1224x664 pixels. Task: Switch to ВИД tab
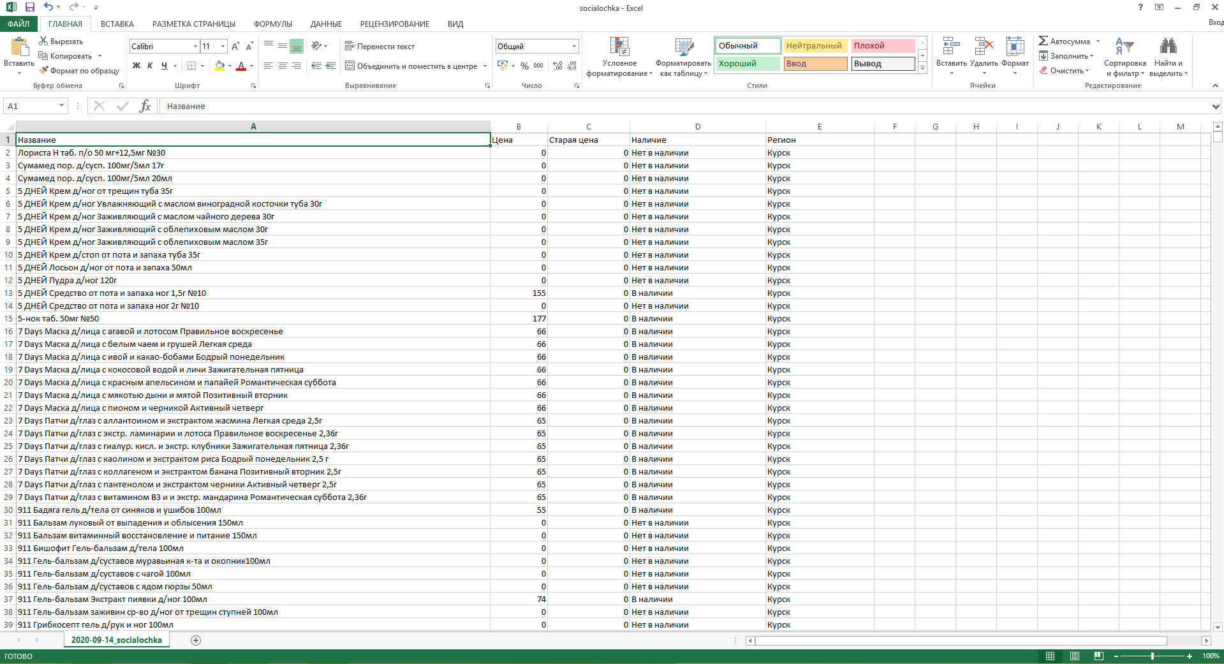[x=455, y=24]
